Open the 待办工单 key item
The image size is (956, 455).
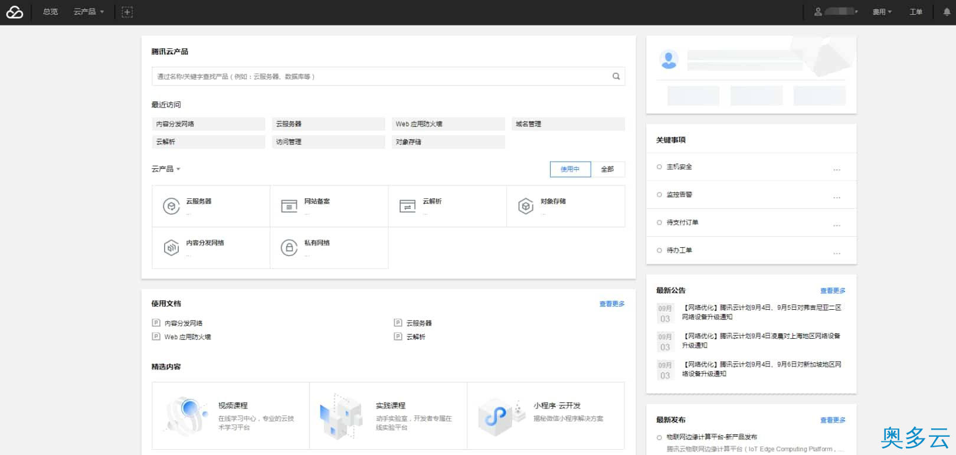679,250
